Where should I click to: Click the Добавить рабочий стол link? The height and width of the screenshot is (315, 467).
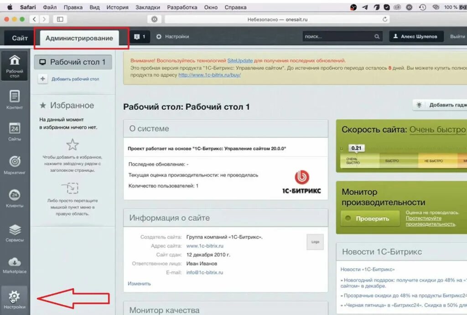pos(75,79)
